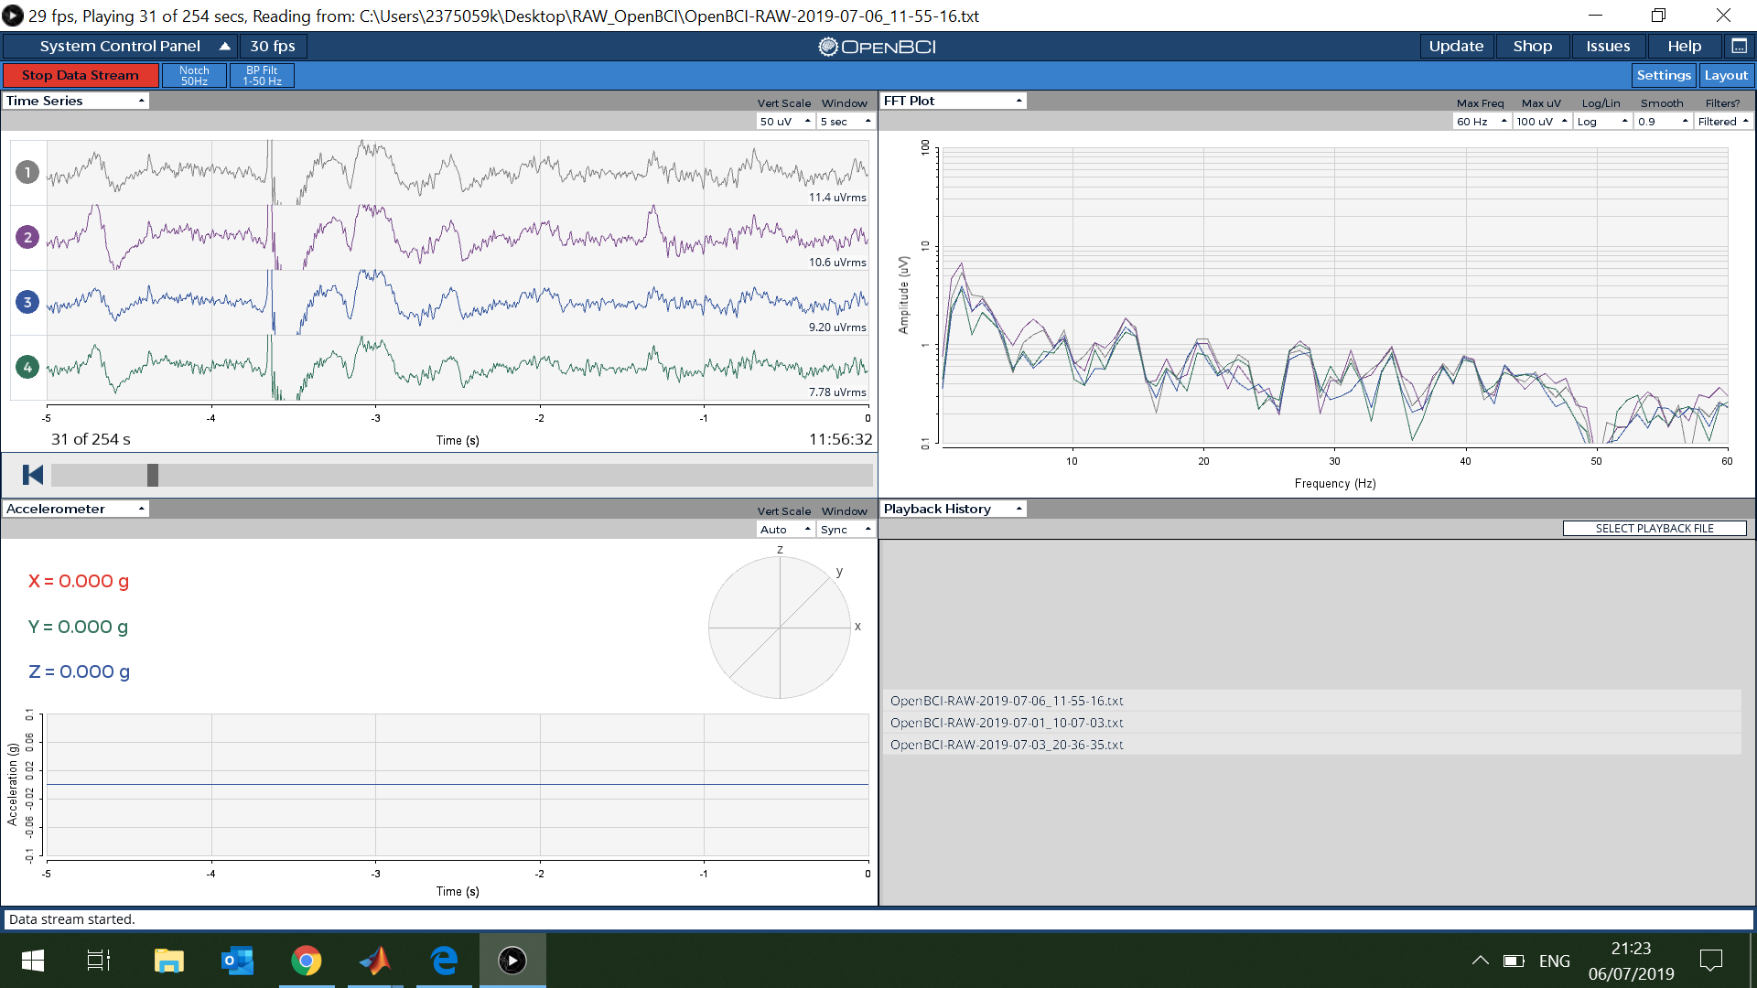Open MATLAB from the taskbar
This screenshot has width=1757, height=988.
coord(375,961)
